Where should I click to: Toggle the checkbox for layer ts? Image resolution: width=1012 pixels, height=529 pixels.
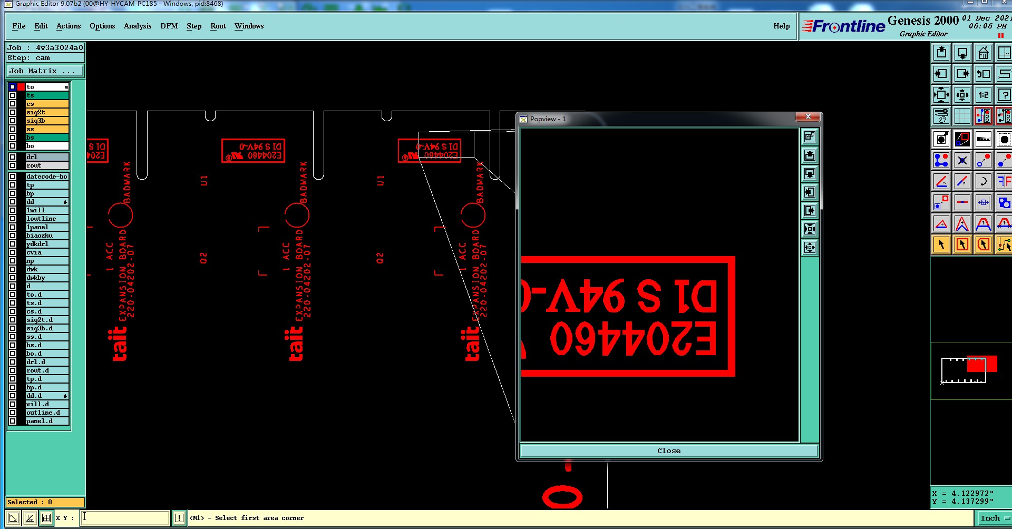[13, 95]
